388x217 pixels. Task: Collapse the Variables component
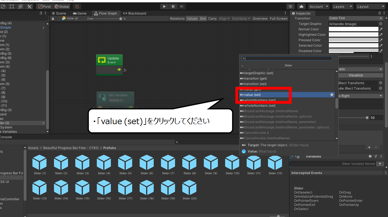point(292,156)
